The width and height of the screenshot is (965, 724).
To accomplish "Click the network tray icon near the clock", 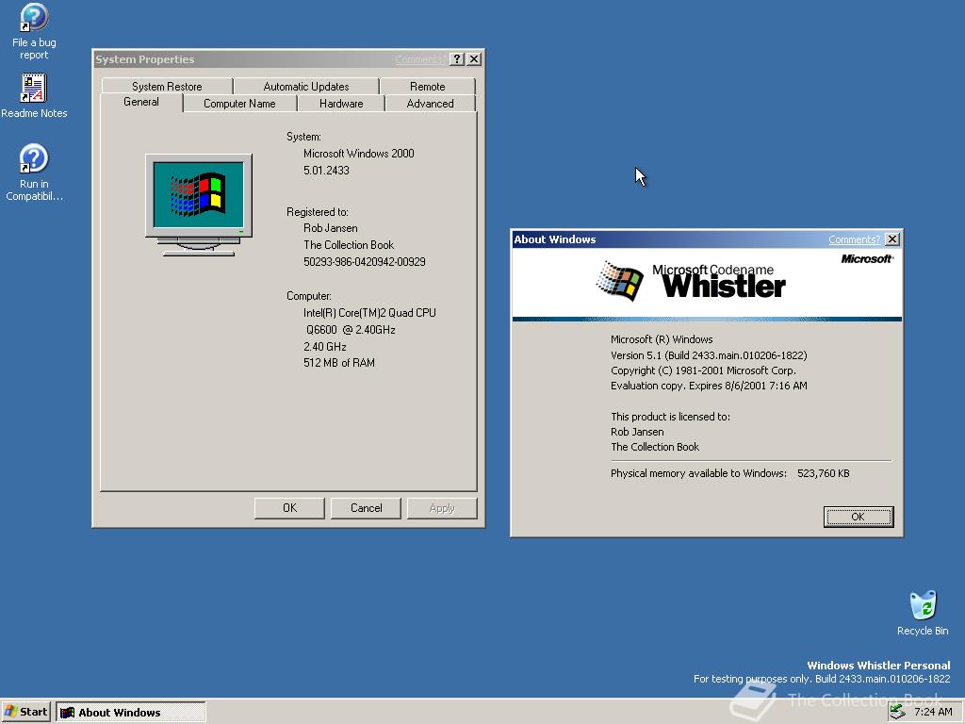I will [x=898, y=712].
